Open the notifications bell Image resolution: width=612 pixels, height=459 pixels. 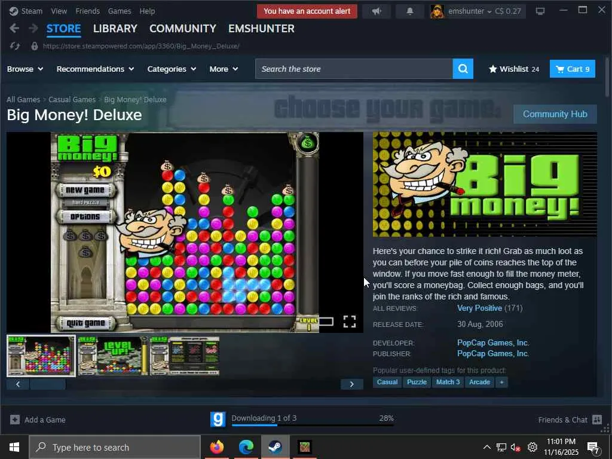click(x=409, y=11)
